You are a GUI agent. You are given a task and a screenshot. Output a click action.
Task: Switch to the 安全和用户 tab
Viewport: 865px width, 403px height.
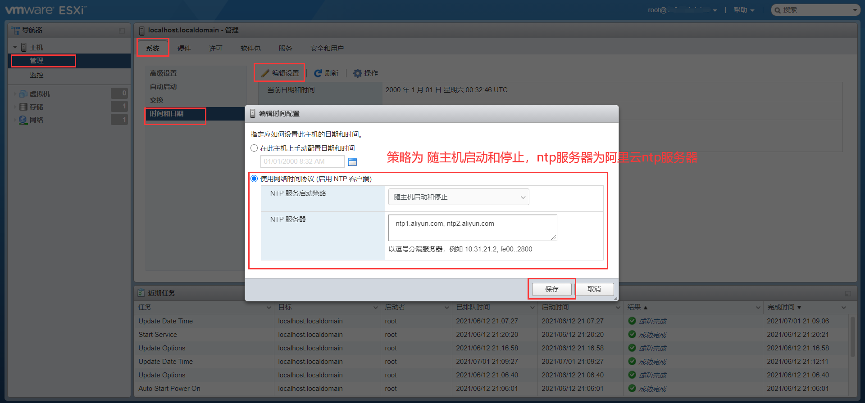point(327,48)
